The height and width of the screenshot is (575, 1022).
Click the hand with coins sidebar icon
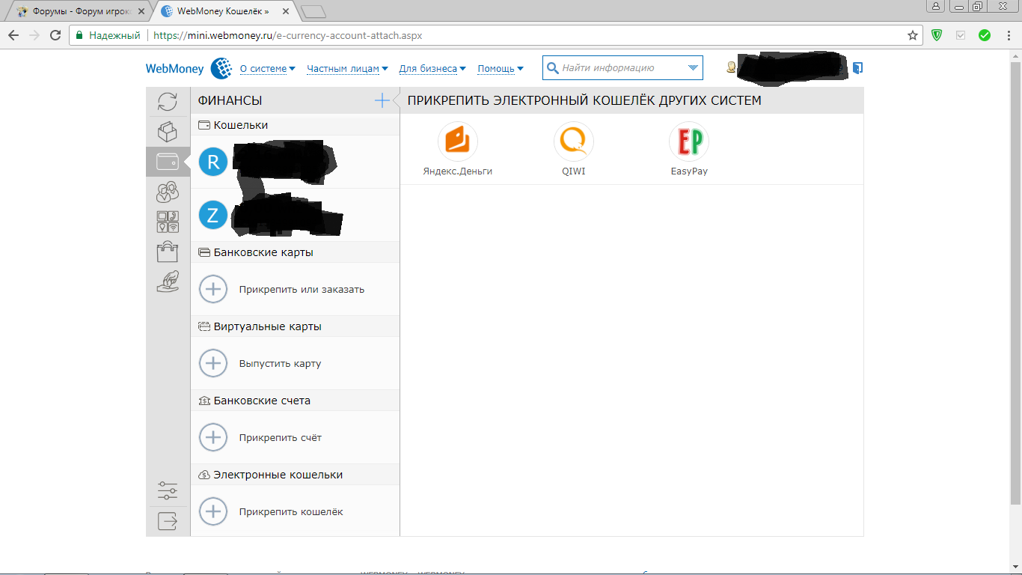[168, 282]
